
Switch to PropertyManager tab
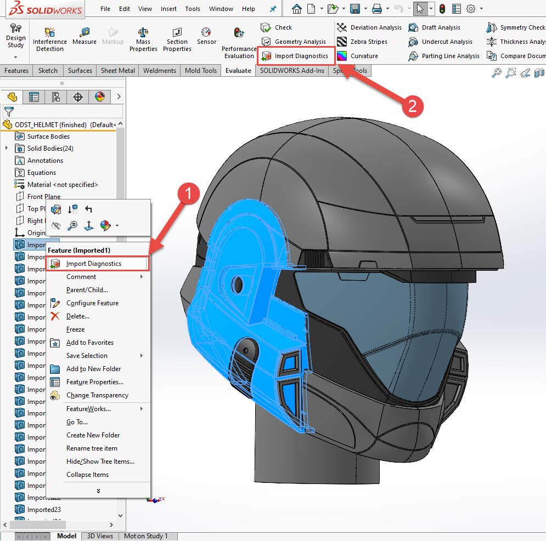click(34, 96)
